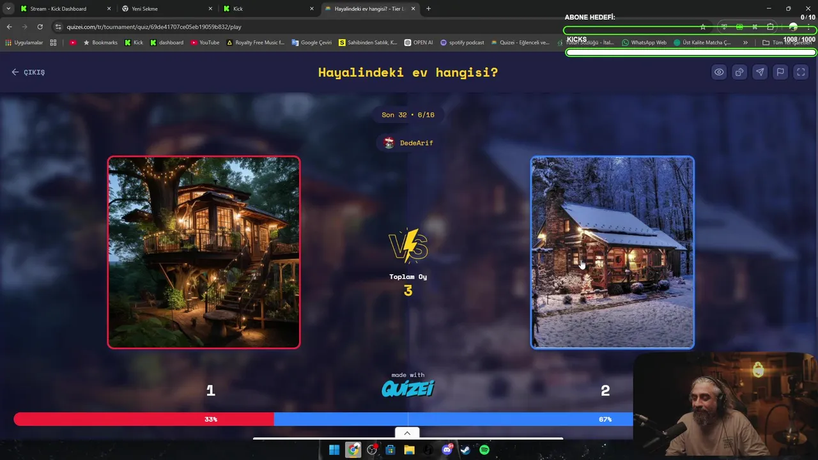
Task: Open the WhatsApp Web bookmark
Action: click(x=644, y=43)
